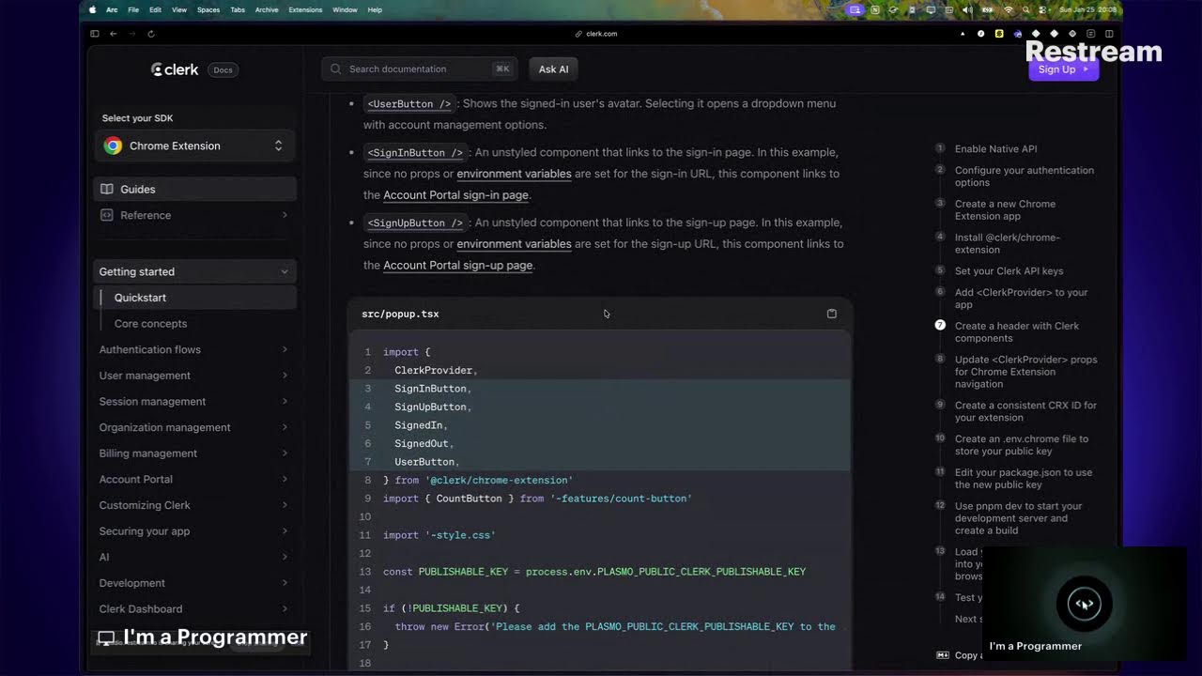Jump to Enable Native API step

tap(995, 149)
